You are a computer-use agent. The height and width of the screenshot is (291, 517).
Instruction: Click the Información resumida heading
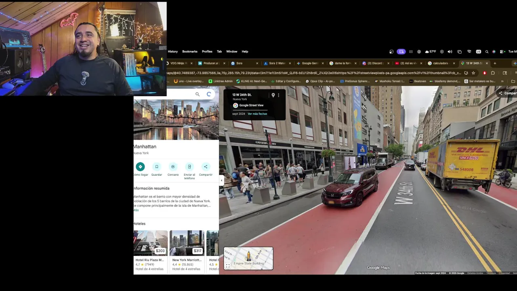[x=151, y=188]
